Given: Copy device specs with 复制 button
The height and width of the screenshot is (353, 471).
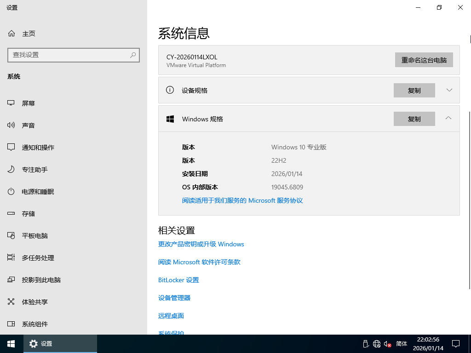Looking at the screenshot, I should coord(414,91).
